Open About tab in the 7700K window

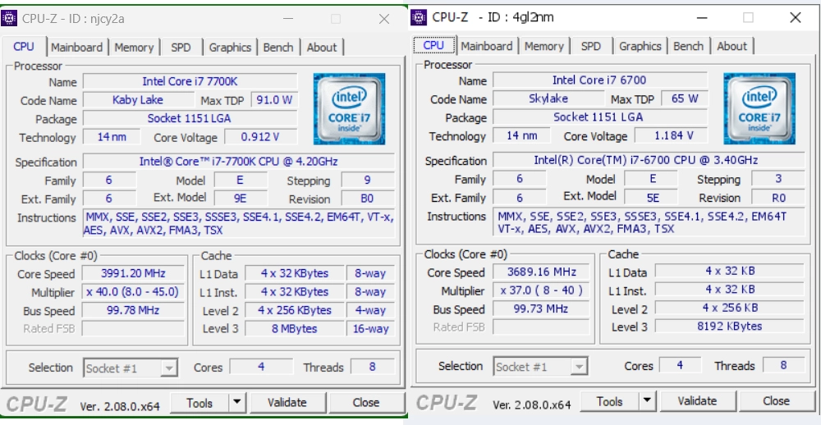[322, 47]
